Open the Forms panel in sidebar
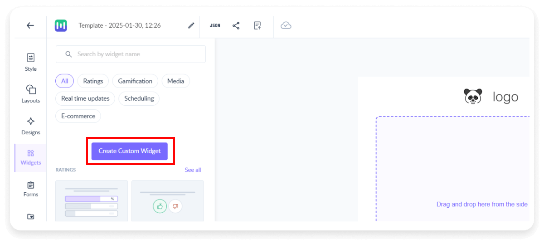544x244 pixels. (31, 189)
